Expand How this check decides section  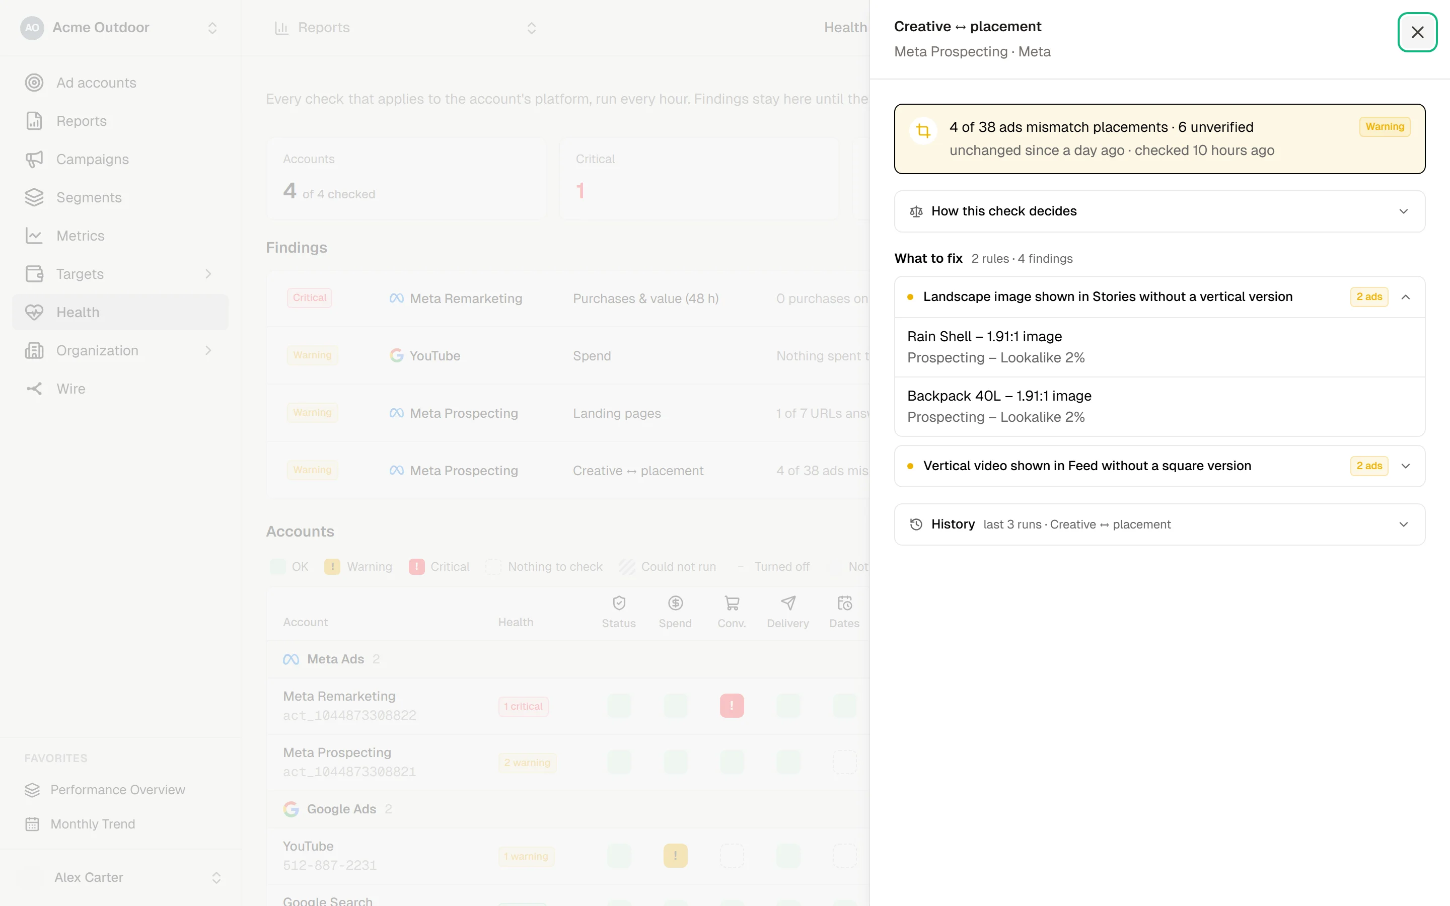1159,211
